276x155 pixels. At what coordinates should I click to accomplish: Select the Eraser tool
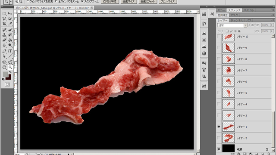(4, 40)
